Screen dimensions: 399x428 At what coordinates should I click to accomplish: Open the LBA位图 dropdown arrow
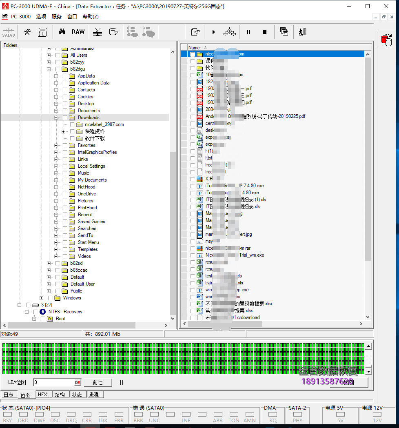pos(78,383)
